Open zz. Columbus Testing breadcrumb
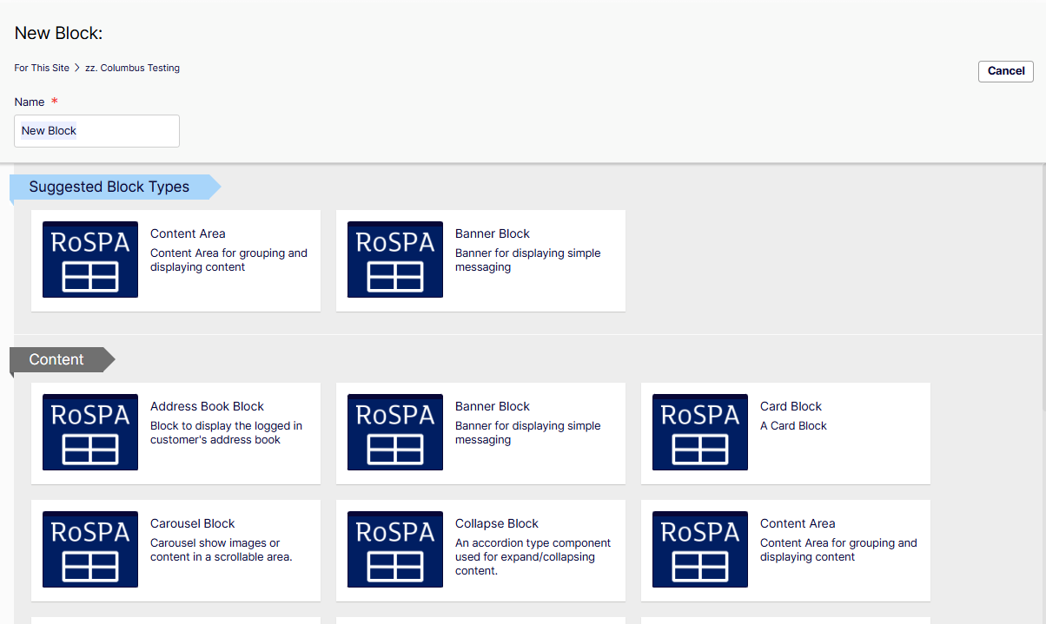The height and width of the screenshot is (624, 1046). coord(132,68)
